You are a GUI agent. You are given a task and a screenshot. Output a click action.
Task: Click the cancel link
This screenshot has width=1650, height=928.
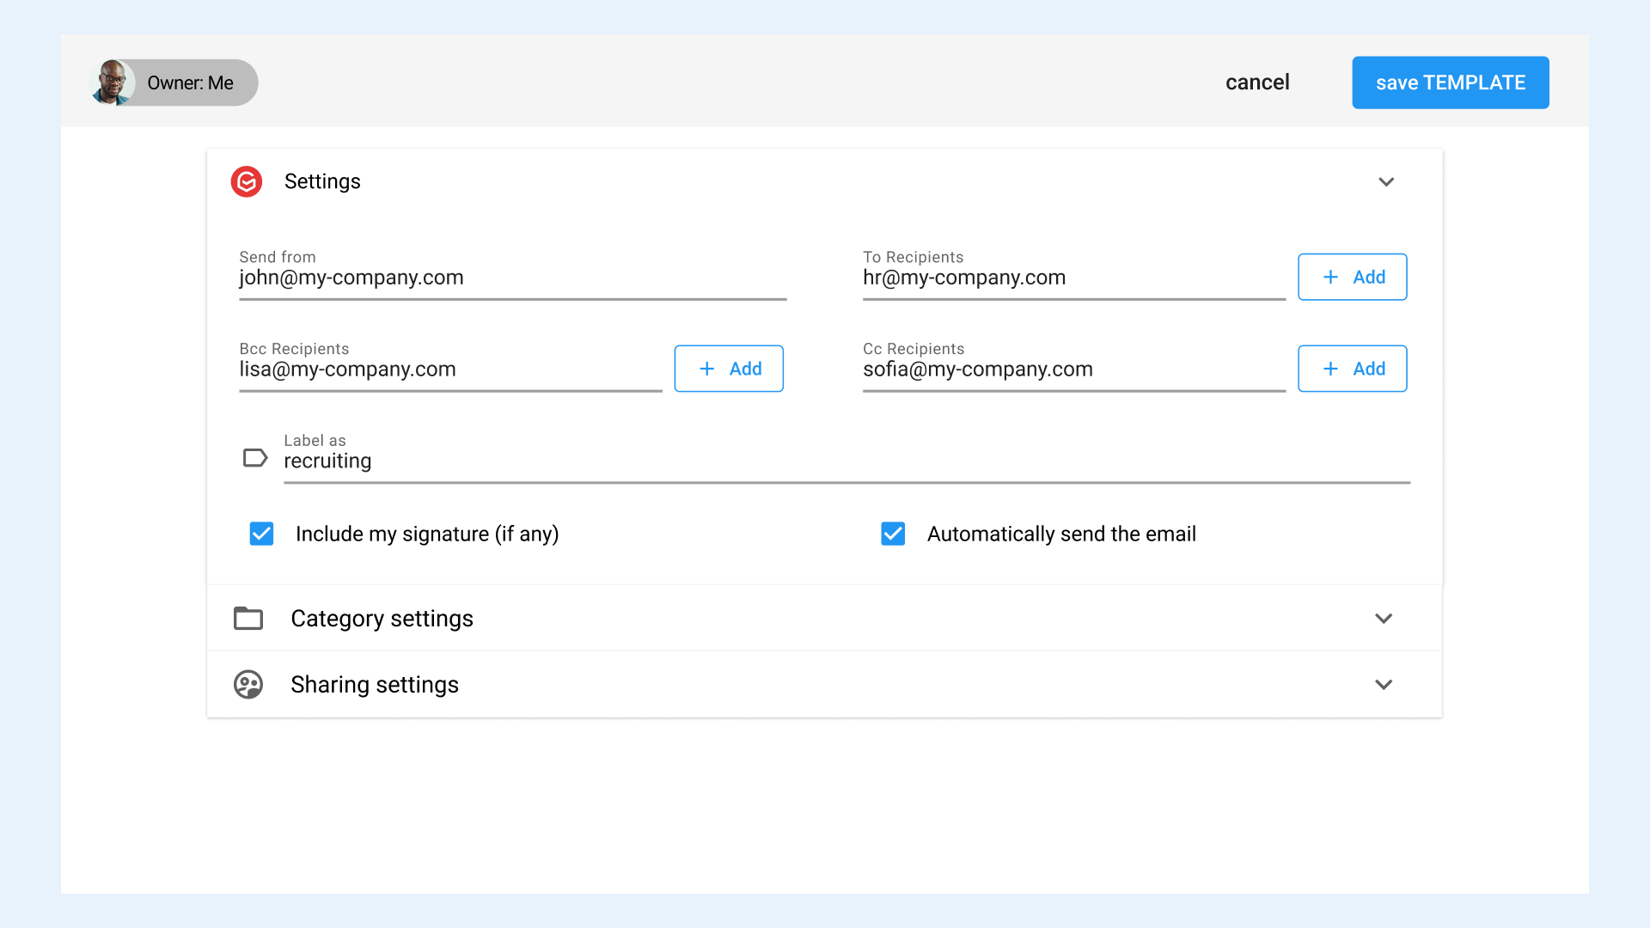[x=1257, y=82]
